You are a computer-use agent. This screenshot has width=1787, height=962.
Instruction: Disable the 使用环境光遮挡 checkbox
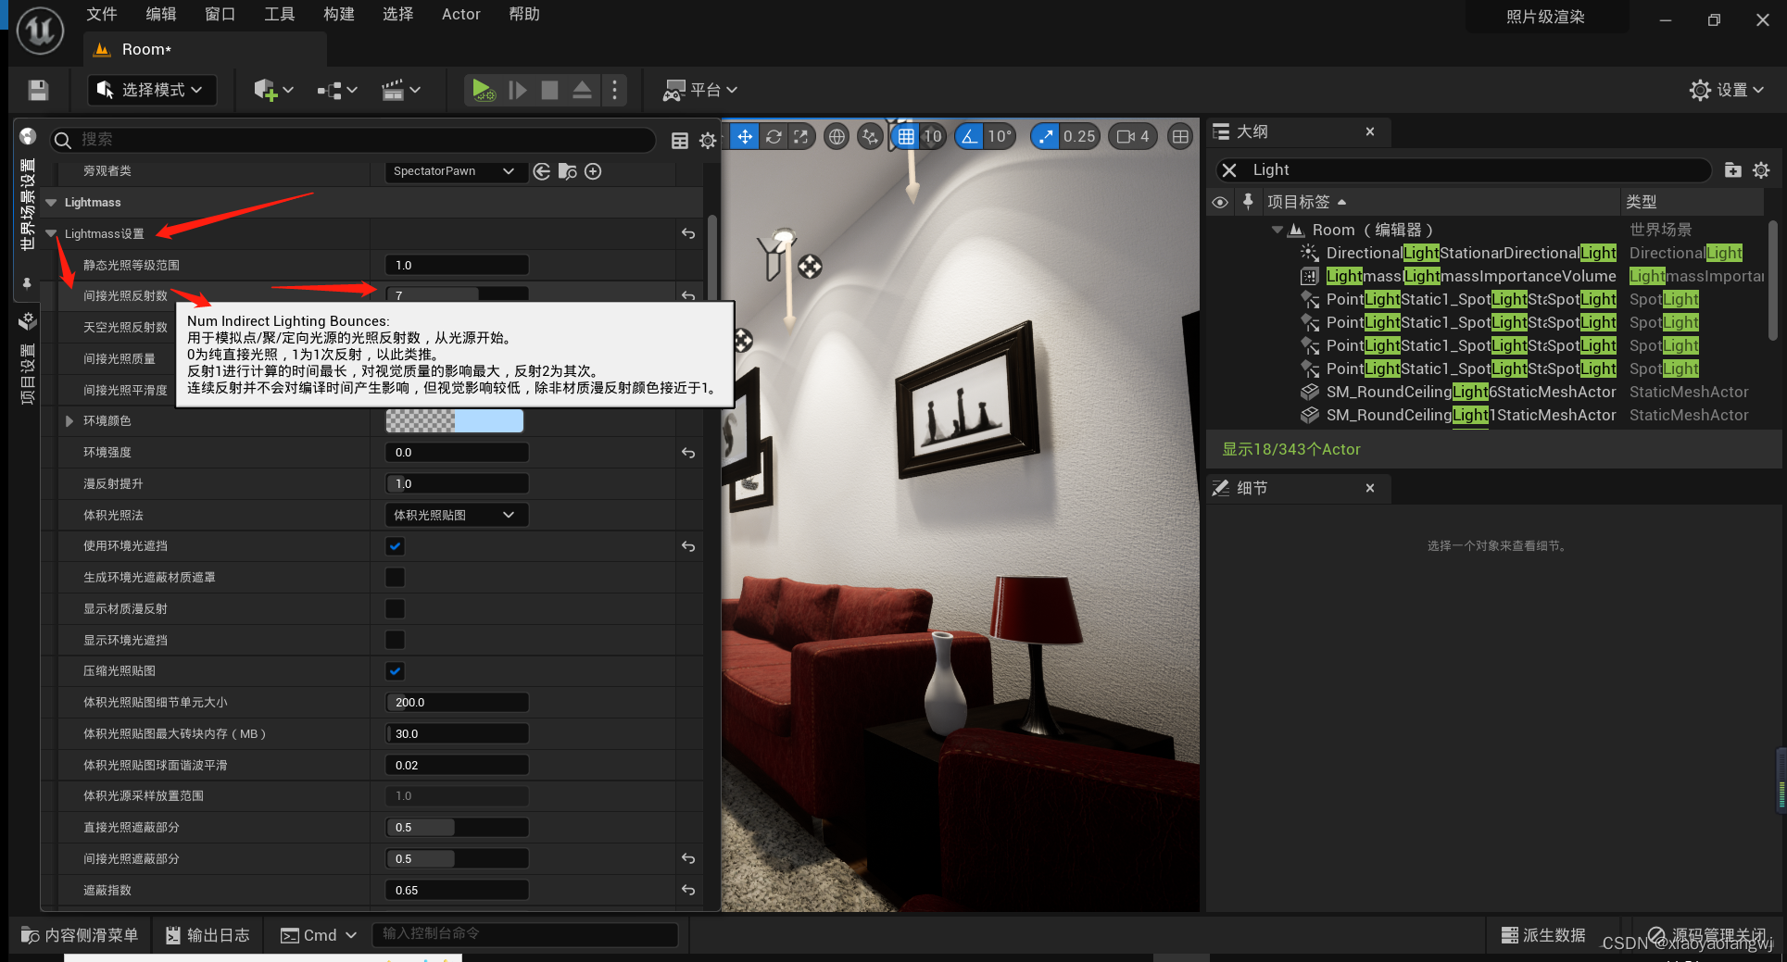click(x=395, y=546)
